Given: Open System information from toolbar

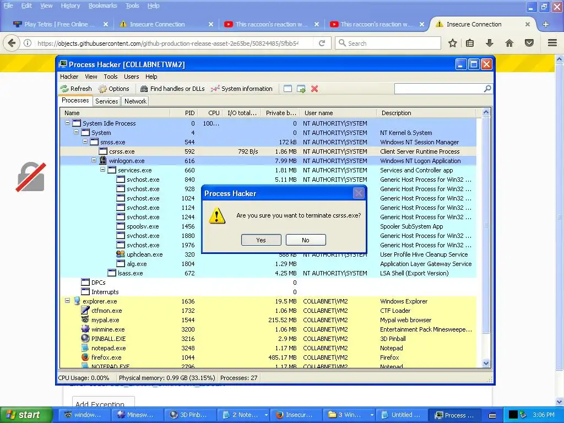Looking at the screenshot, I should pos(242,89).
